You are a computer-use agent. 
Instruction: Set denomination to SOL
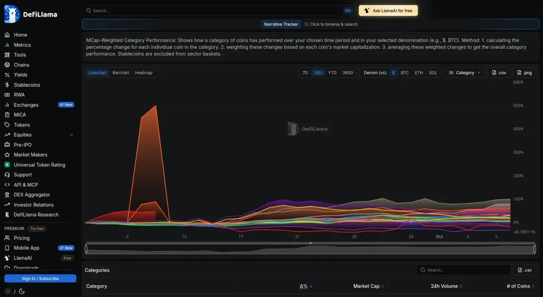(433, 73)
